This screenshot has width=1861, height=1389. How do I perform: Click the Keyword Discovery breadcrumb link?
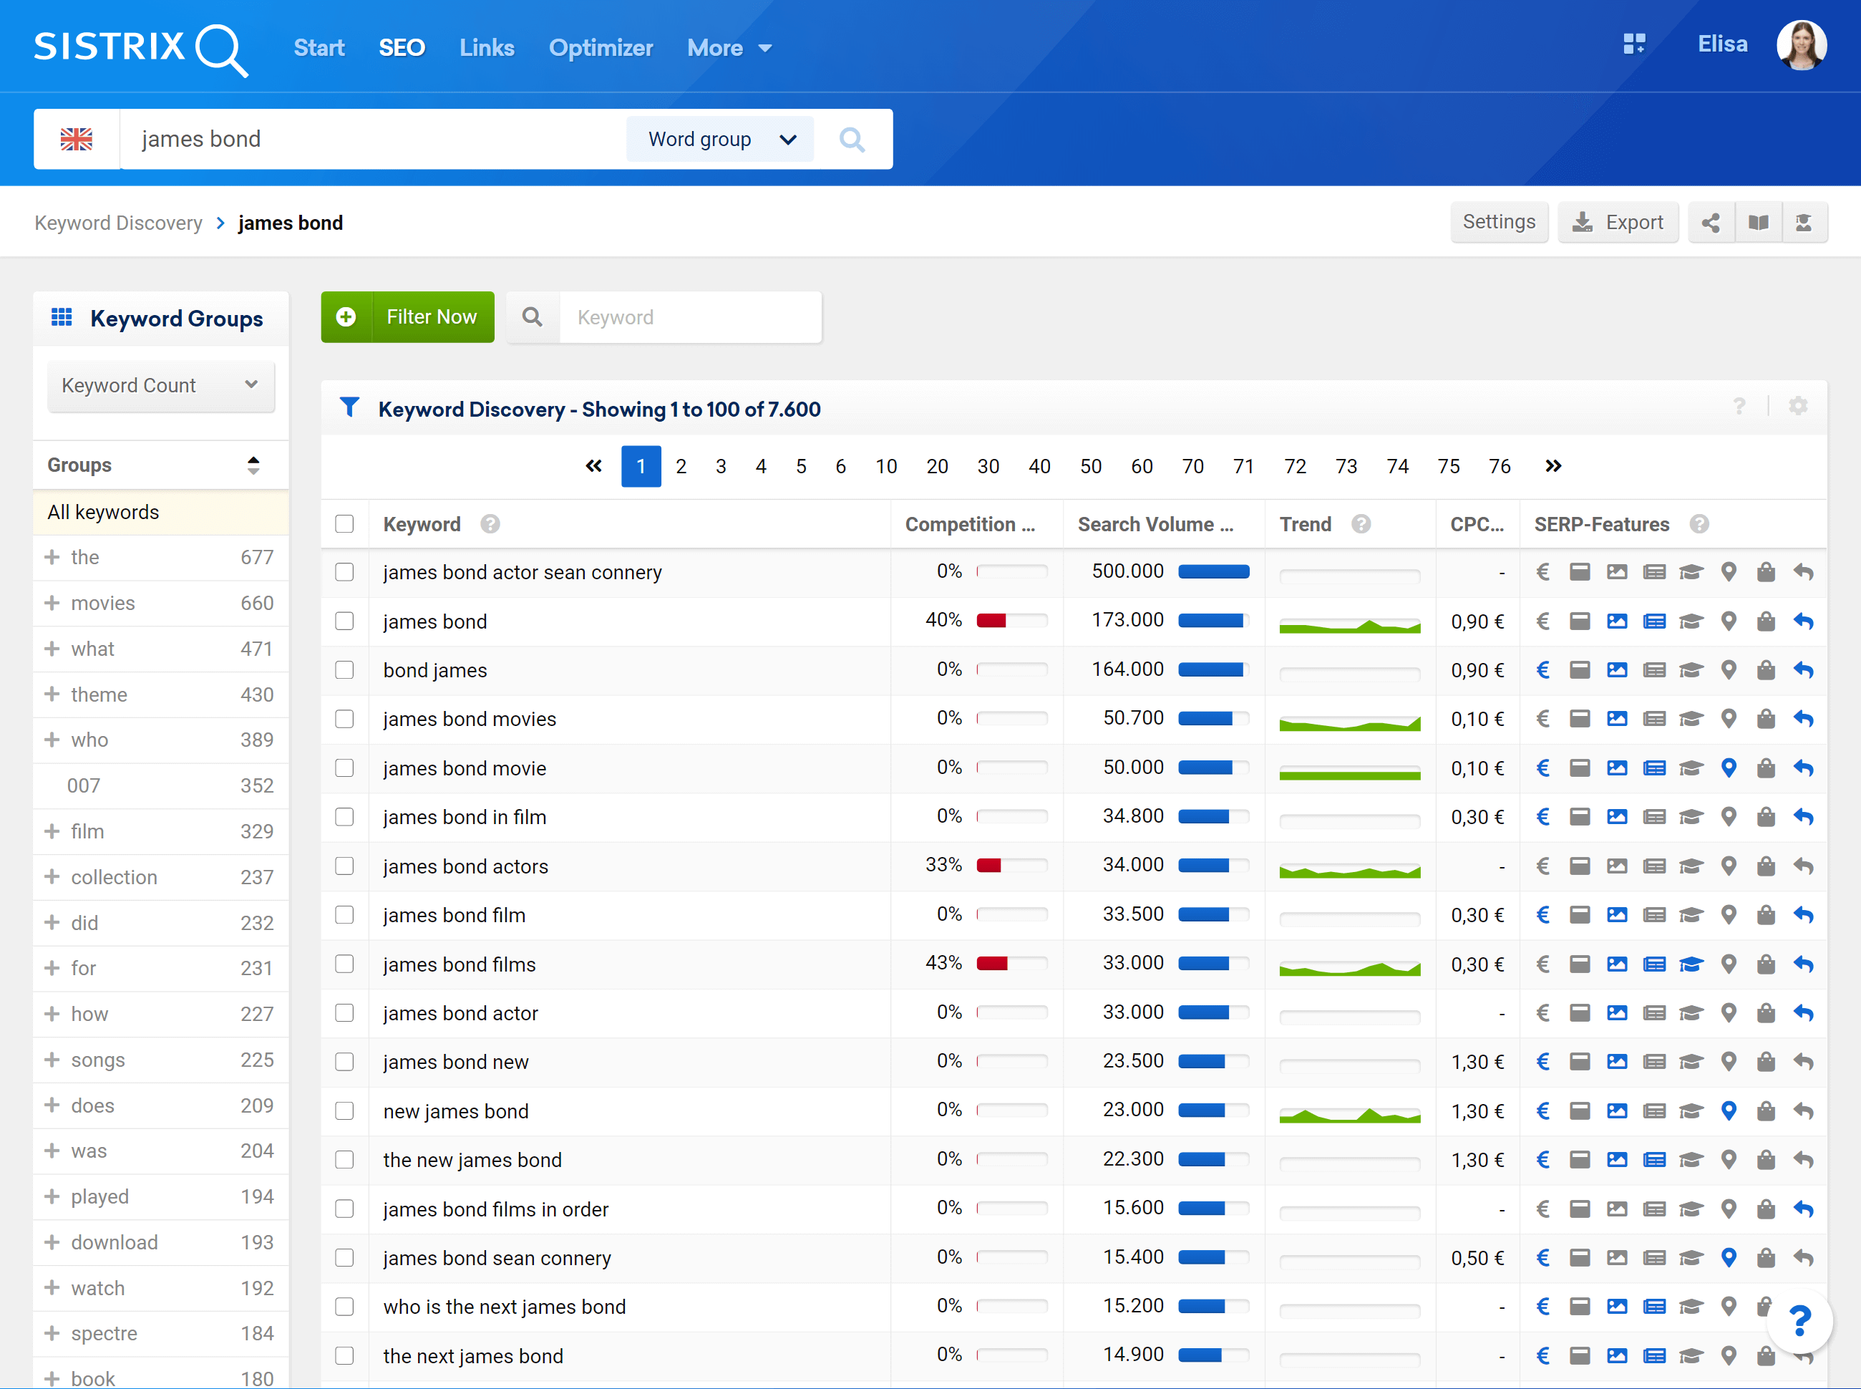coord(119,223)
